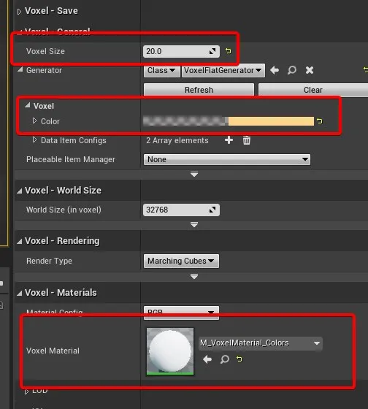The image size is (368, 409).
Task: Expand the Voxel - Save section
Action: [19, 12]
